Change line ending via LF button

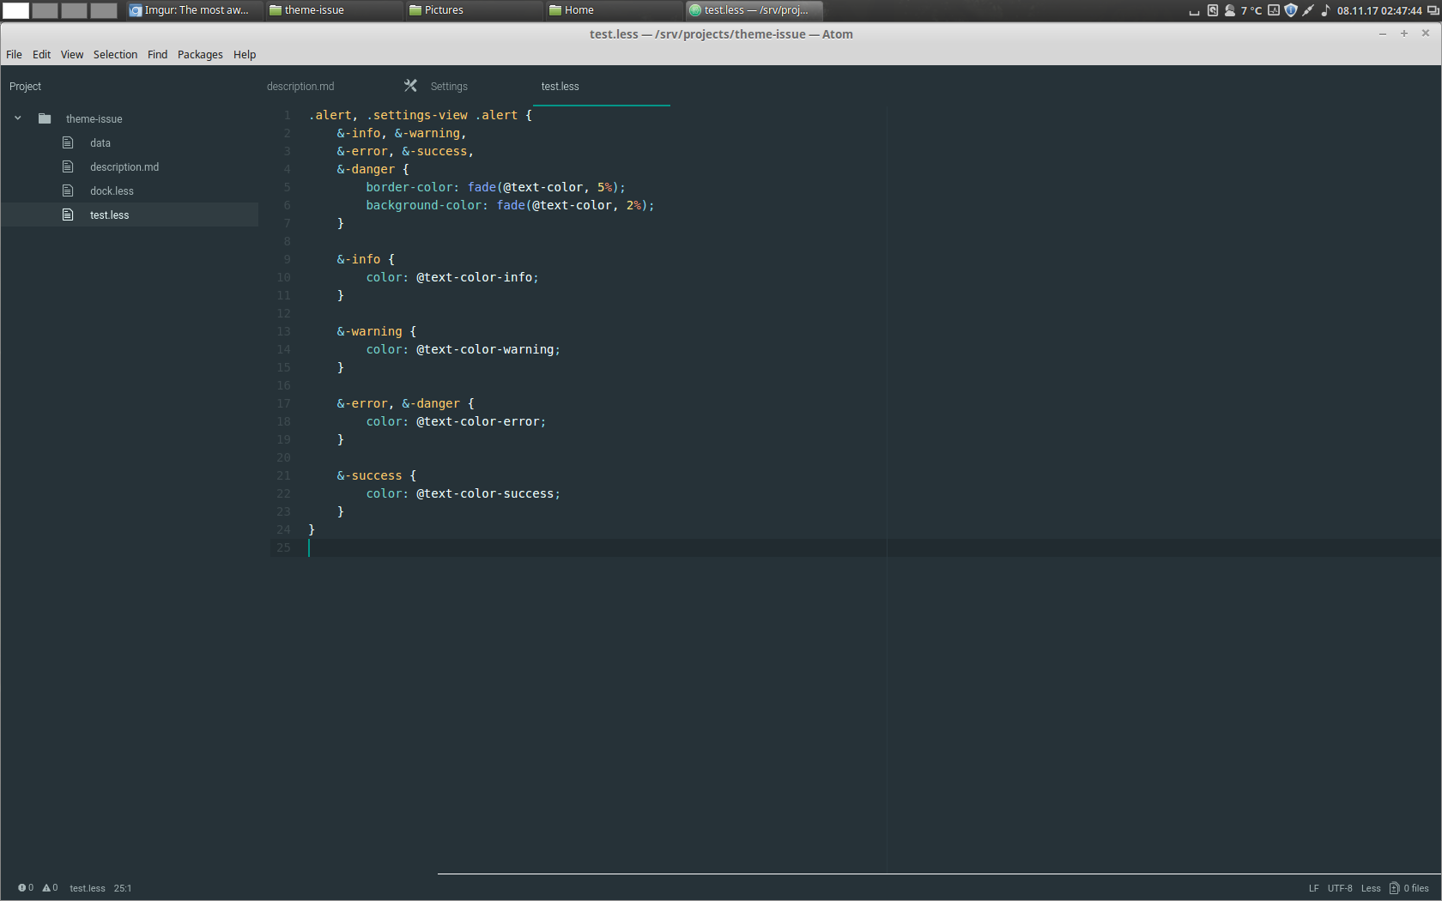(x=1313, y=888)
